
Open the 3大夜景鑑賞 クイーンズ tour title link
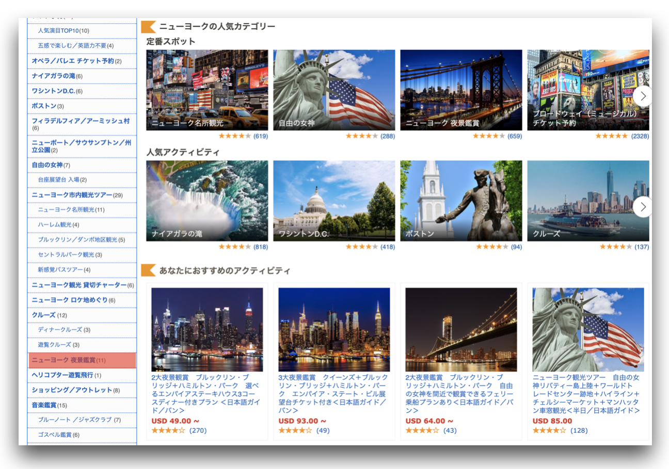(x=334, y=394)
